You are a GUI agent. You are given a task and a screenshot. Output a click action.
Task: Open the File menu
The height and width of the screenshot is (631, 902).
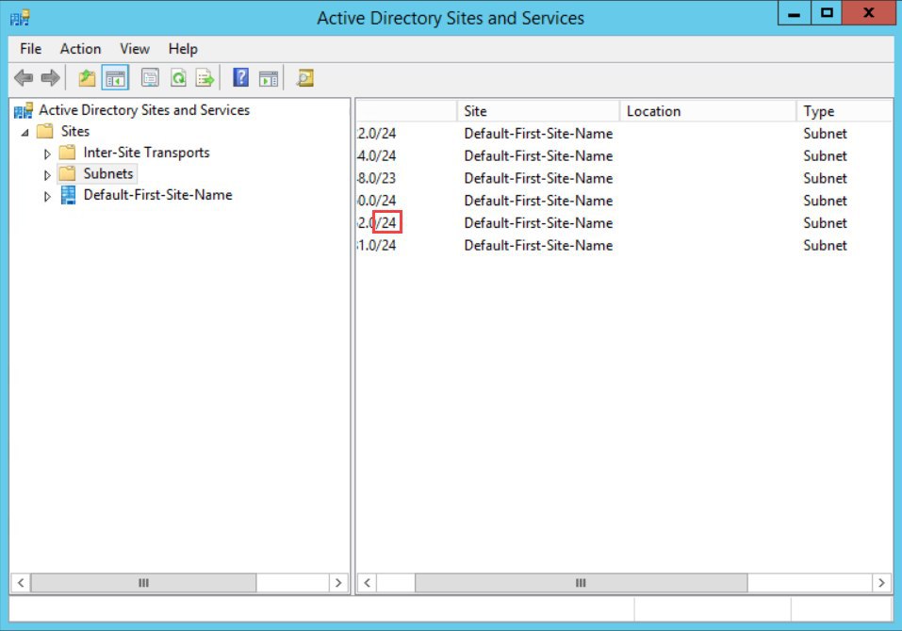click(x=30, y=49)
